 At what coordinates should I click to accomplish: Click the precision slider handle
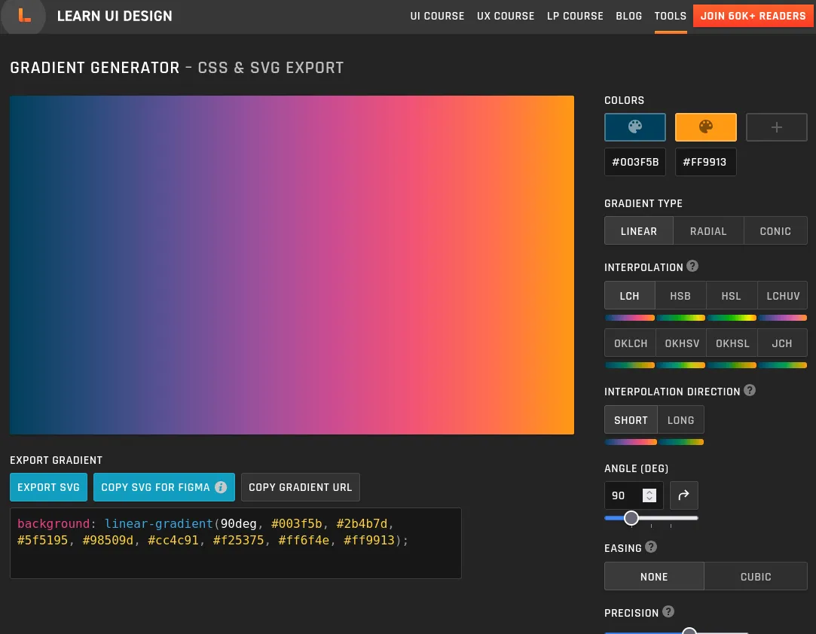point(689,631)
